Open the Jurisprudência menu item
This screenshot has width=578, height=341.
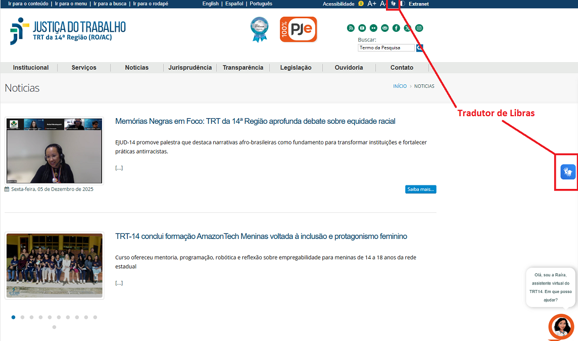coord(190,68)
